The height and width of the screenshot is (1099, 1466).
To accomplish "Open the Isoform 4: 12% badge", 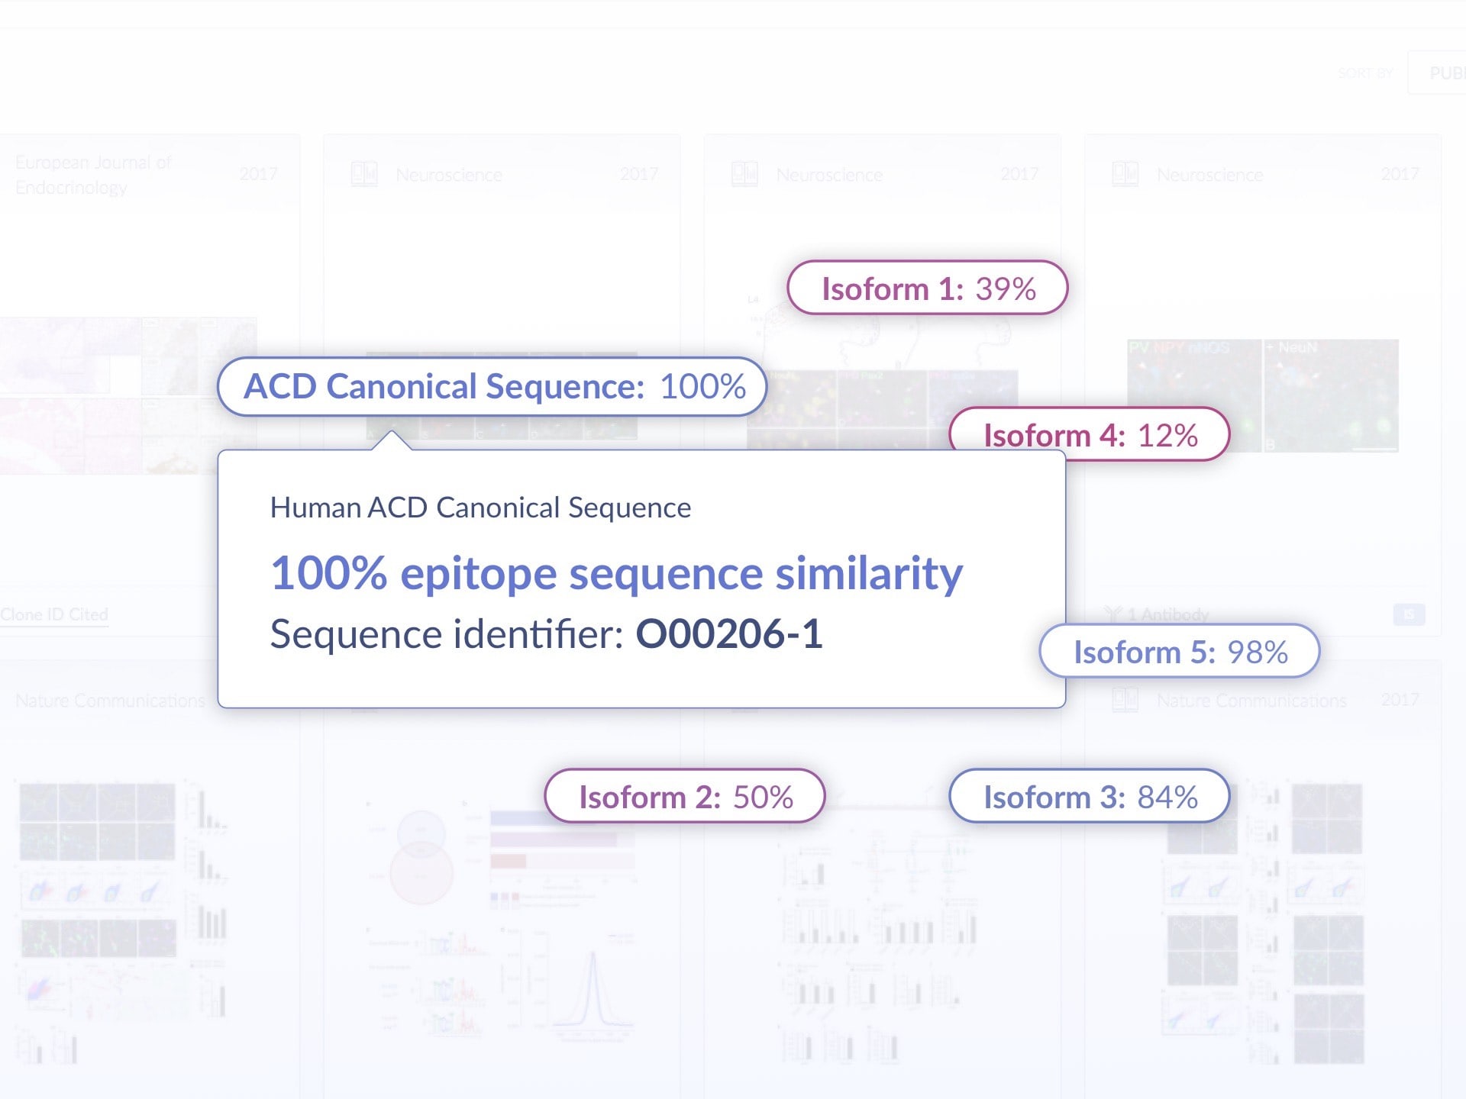I will click(x=1090, y=433).
